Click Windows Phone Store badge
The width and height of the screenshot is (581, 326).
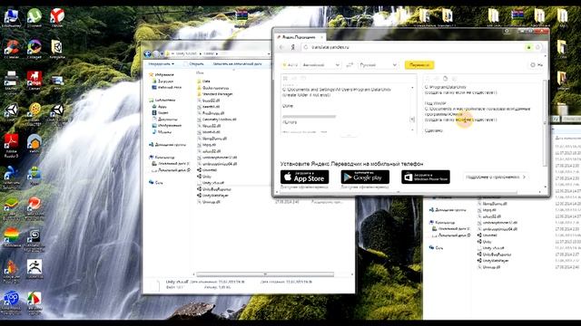click(x=426, y=177)
